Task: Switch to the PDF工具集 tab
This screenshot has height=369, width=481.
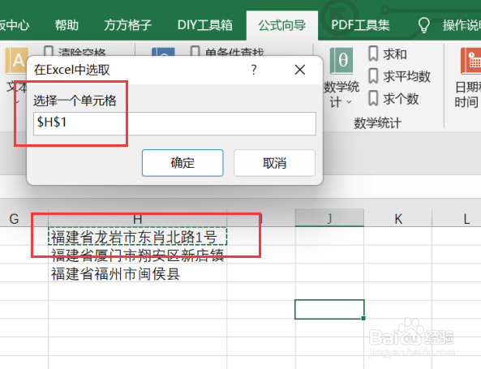Action: [x=360, y=25]
